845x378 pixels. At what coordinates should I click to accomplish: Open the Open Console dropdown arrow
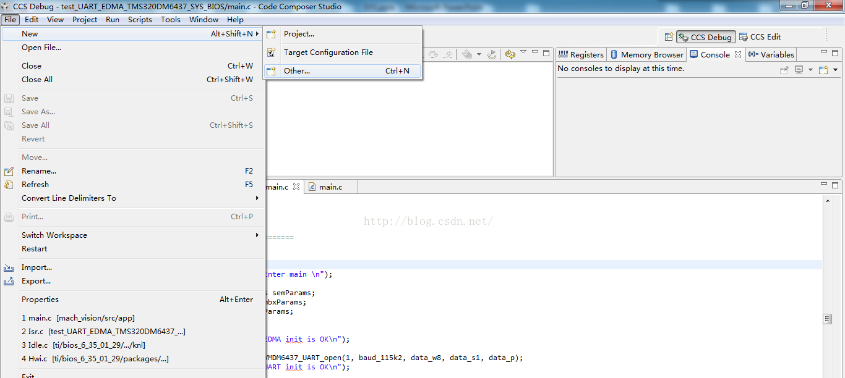point(835,70)
